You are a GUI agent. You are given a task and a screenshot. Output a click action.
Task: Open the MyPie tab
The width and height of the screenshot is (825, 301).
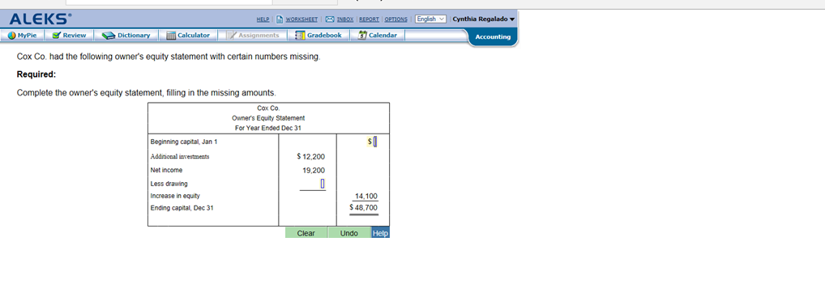(x=22, y=35)
